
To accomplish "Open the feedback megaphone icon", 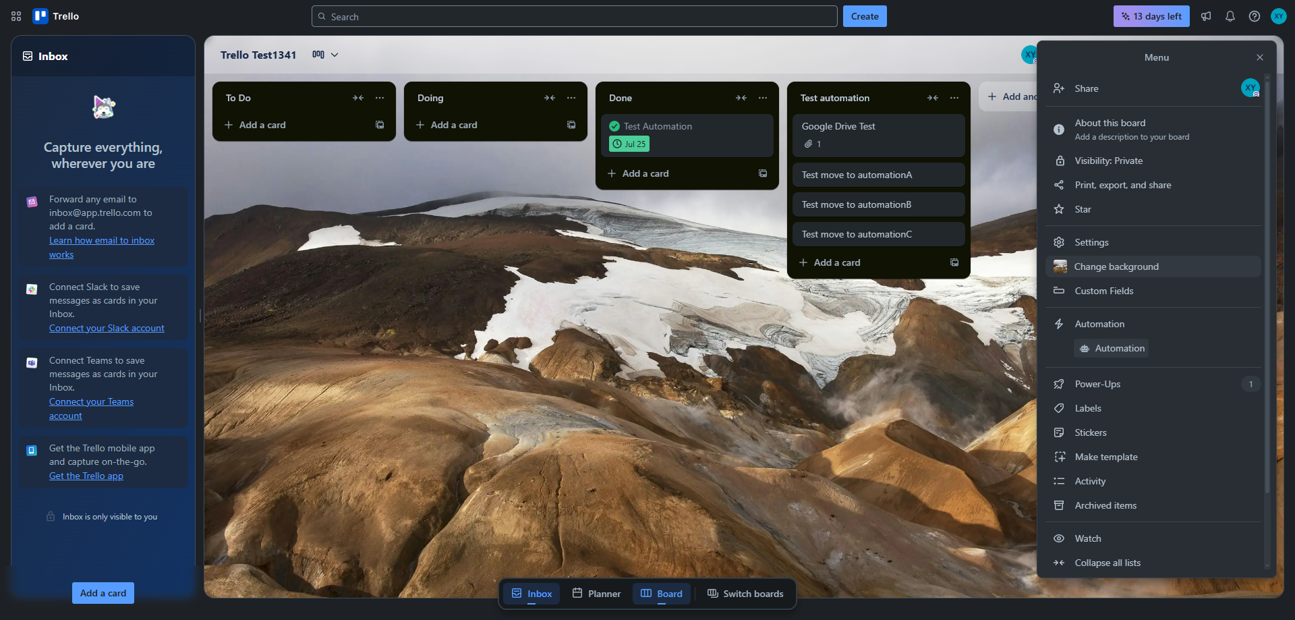I will pos(1206,16).
